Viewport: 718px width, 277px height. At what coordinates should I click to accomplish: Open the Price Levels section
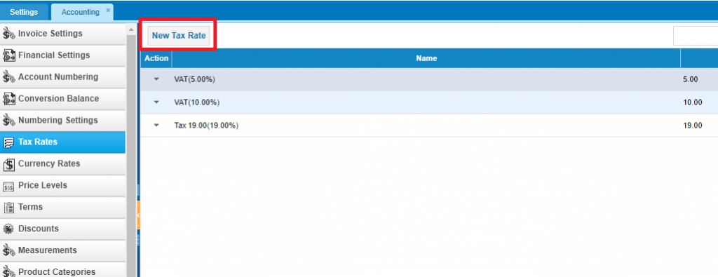click(62, 185)
